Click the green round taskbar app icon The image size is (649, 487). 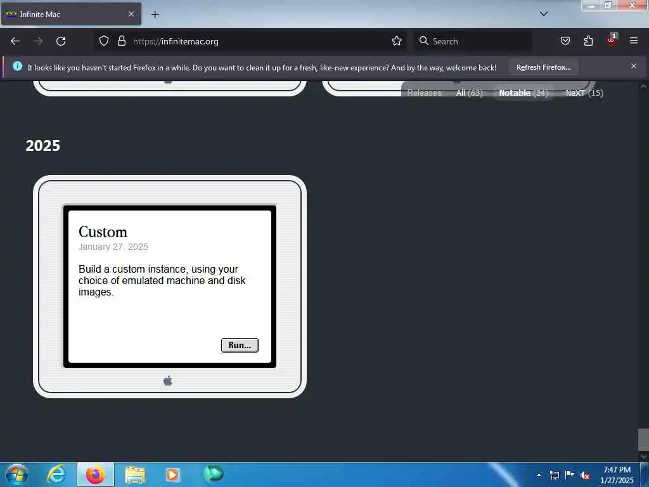pos(213,473)
